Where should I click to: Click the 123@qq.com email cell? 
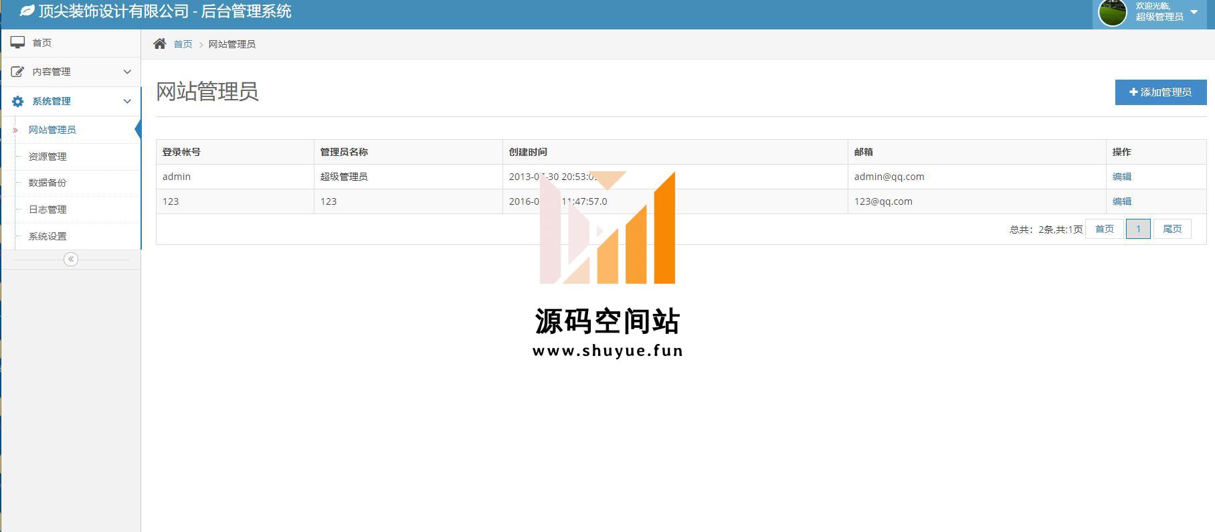coord(976,201)
